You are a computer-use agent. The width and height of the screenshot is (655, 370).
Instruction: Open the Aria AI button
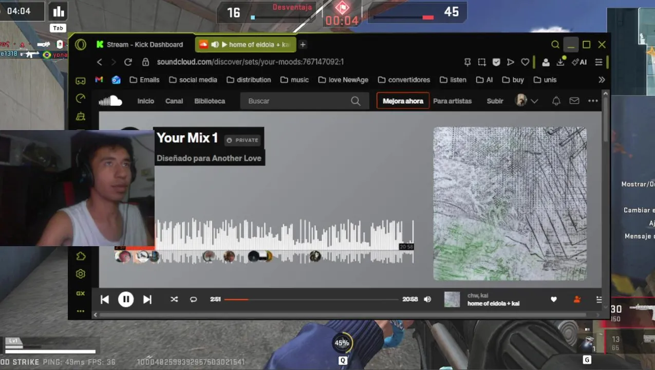click(579, 62)
